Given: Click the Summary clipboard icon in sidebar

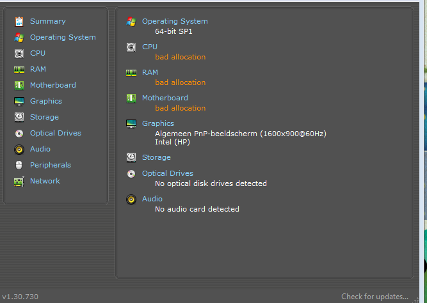Looking at the screenshot, I should tap(19, 22).
